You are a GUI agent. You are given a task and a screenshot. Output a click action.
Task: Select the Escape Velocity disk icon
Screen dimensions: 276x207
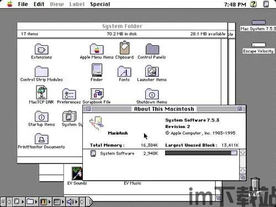click(258, 45)
